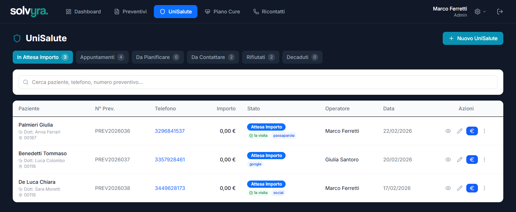Image resolution: width=516 pixels, height=212 pixels.
Task: Click Attesa Importo badge for PREV2026038
Action: pyautogui.click(x=266, y=184)
